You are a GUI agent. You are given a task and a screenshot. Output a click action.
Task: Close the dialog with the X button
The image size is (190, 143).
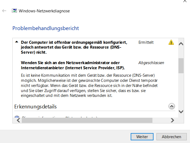pos(185,1)
